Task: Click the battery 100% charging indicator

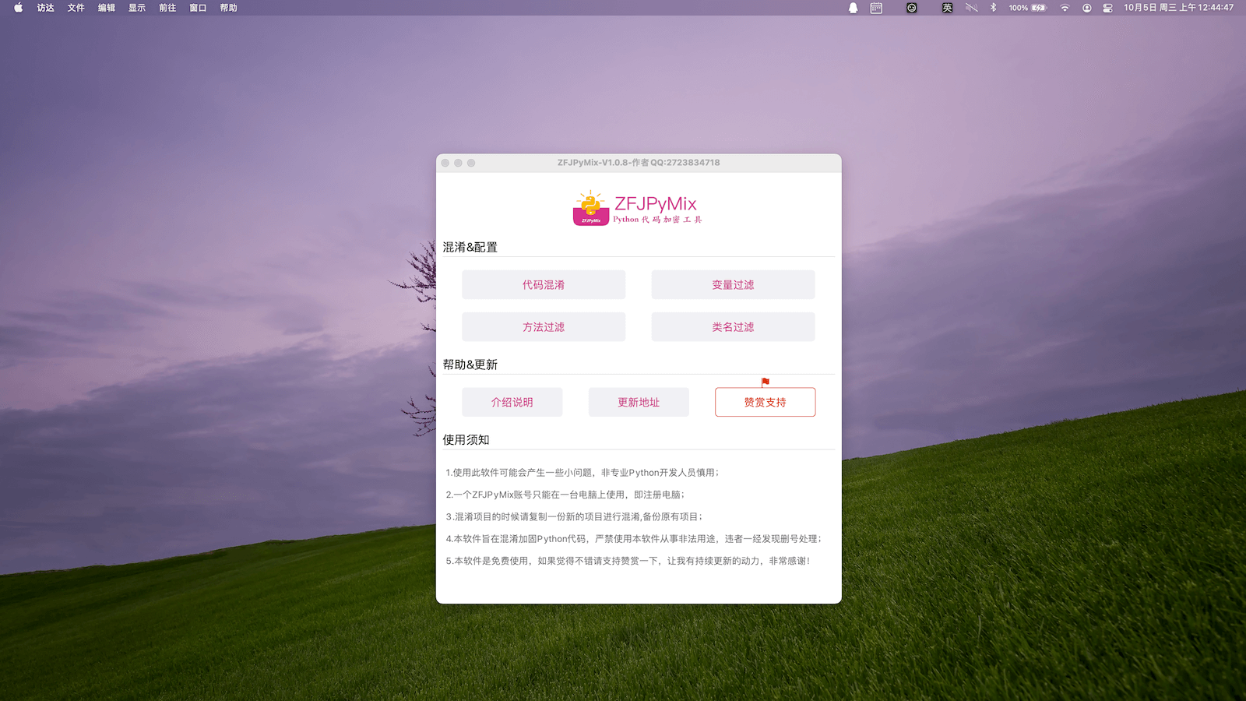Action: pos(1028,8)
